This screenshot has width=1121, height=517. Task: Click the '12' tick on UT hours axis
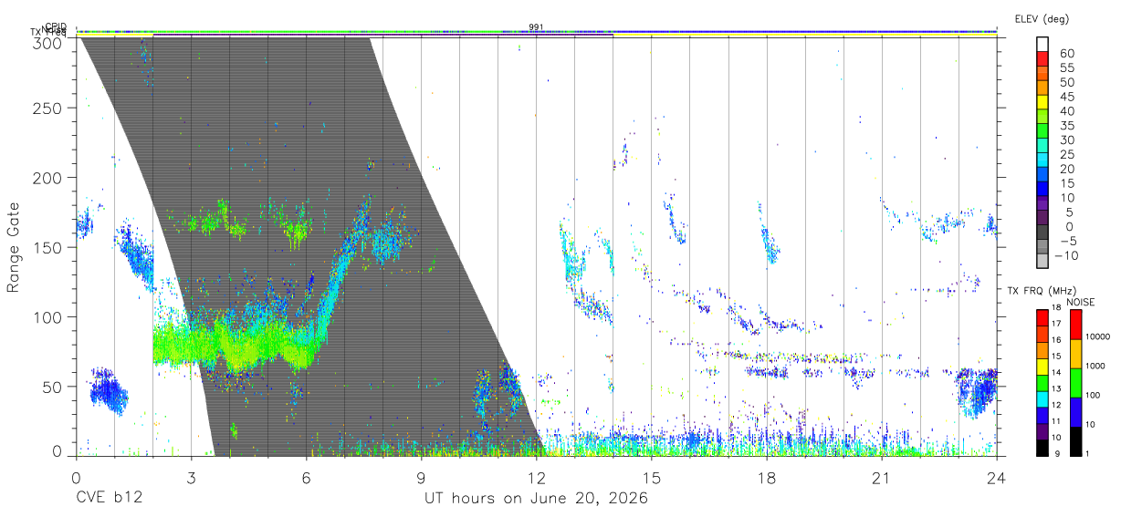coord(536,478)
